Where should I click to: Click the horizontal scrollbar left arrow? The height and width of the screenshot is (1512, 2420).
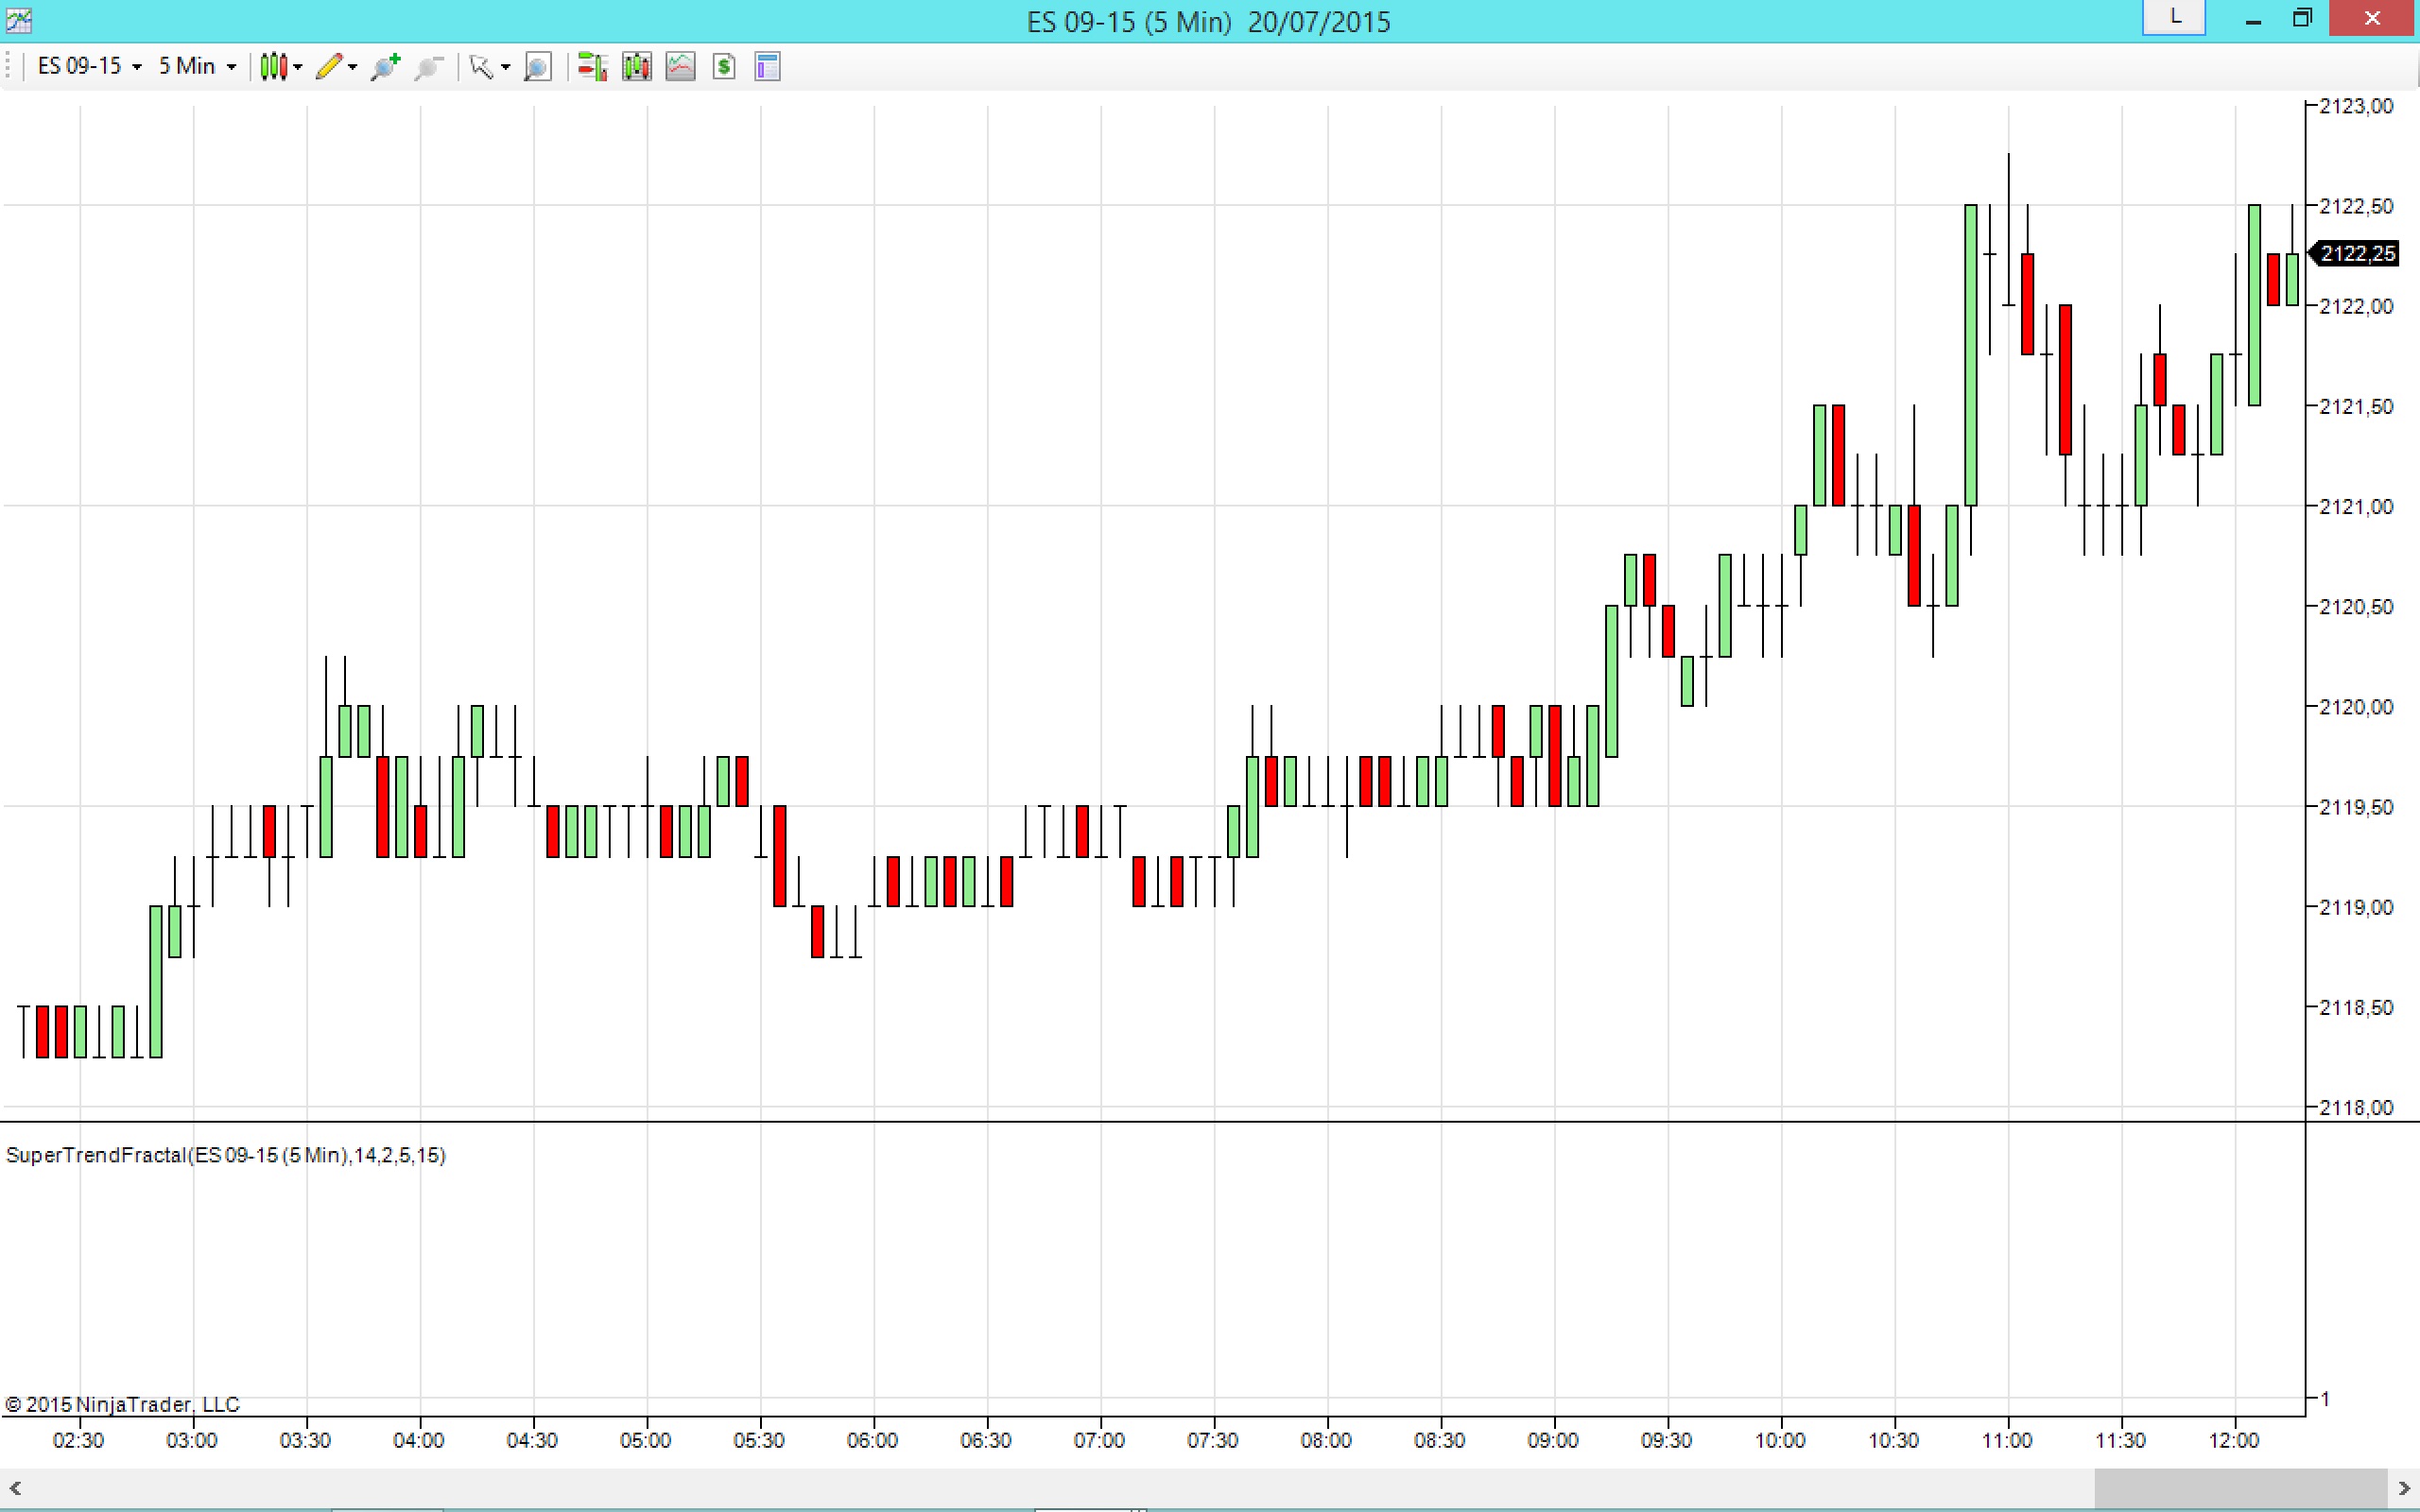tap(15, 1488)
